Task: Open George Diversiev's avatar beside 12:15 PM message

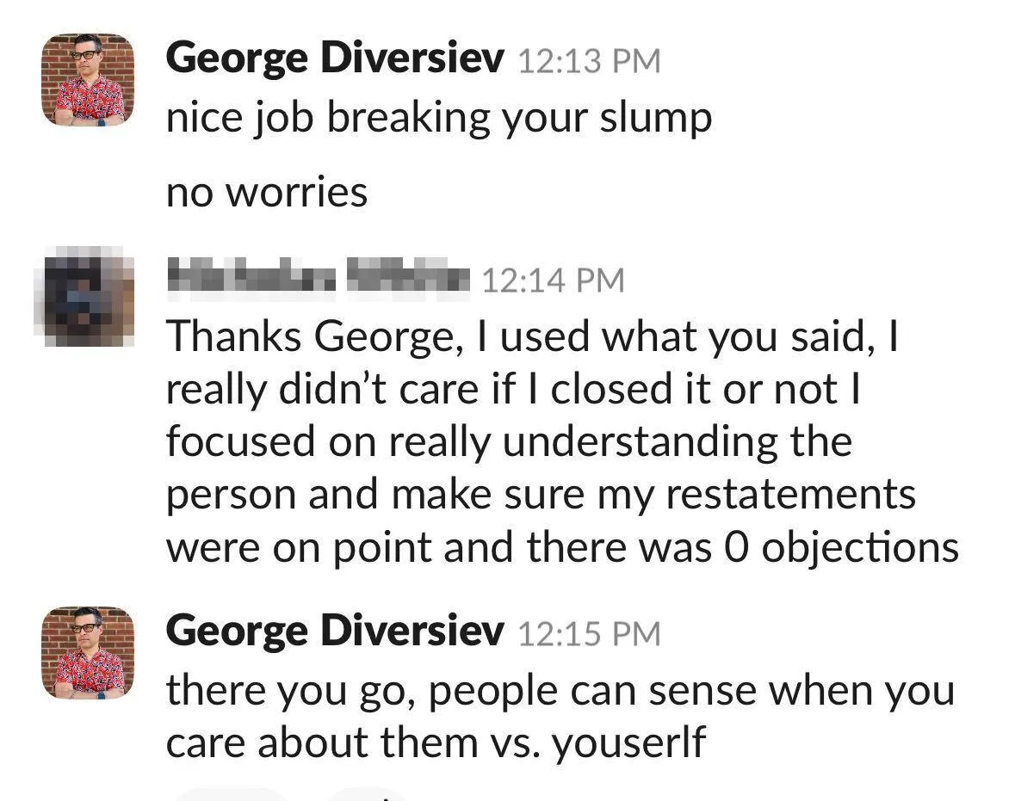Action: [x=88, y=652]
